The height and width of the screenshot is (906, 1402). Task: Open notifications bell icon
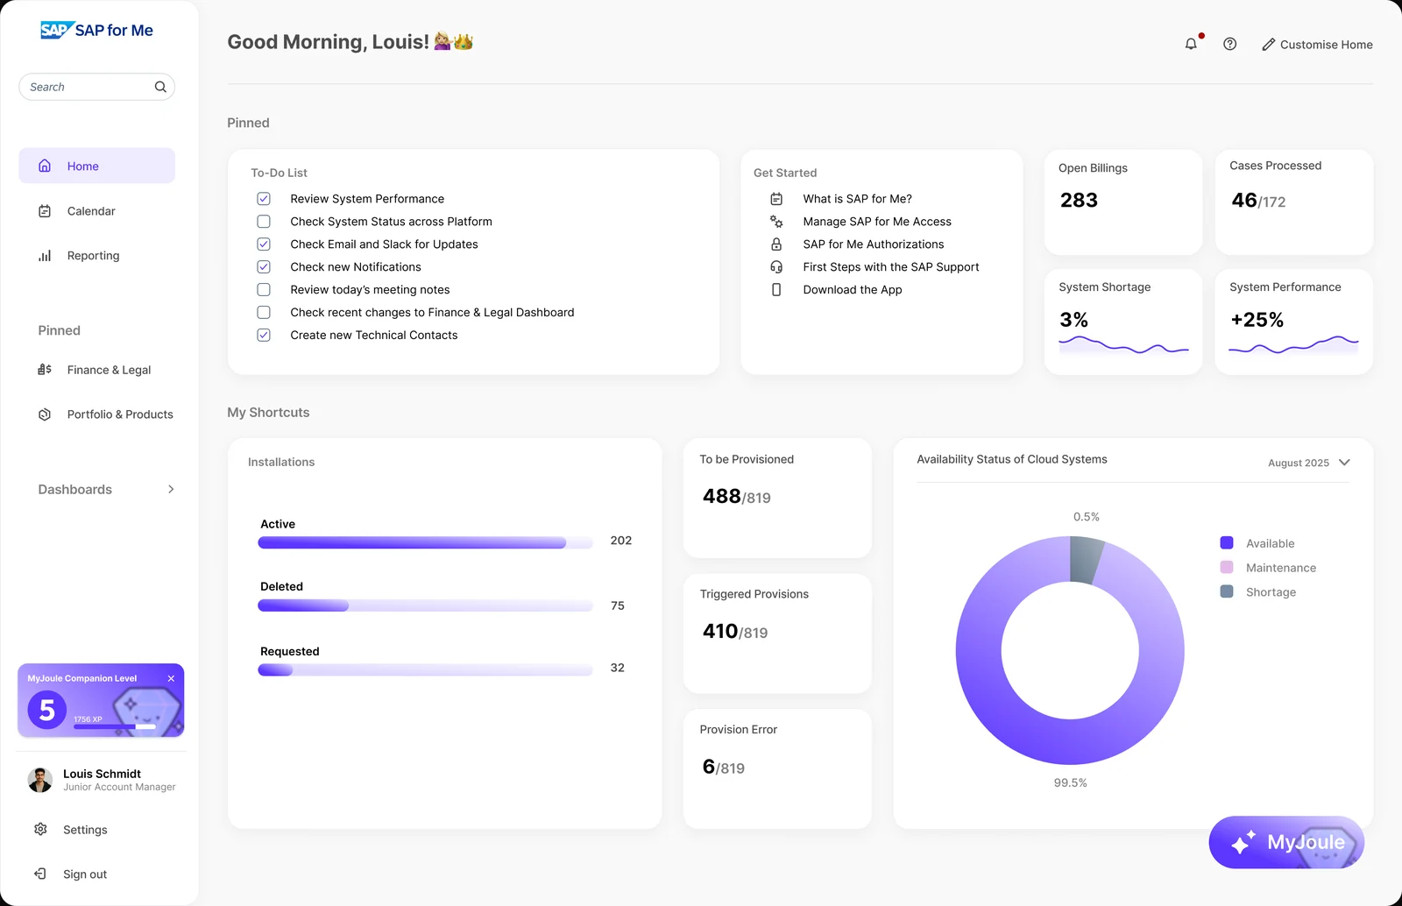pyautogui.click(x=1191, y=44)
